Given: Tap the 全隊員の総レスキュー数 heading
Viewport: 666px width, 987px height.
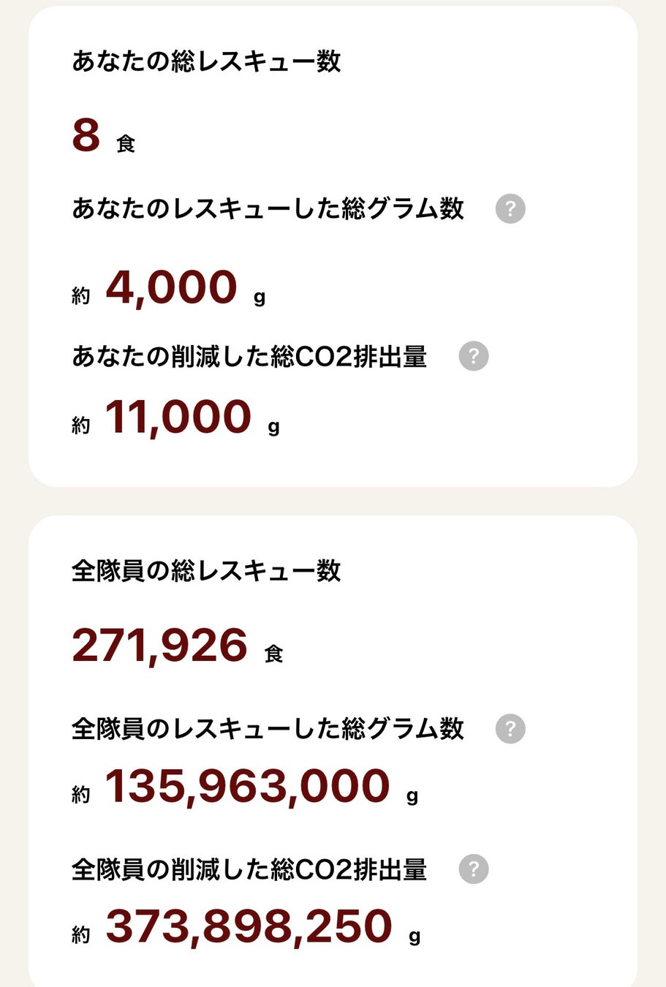Looking at the screenshot, I should pyautogui.click(x=206, y=571).
